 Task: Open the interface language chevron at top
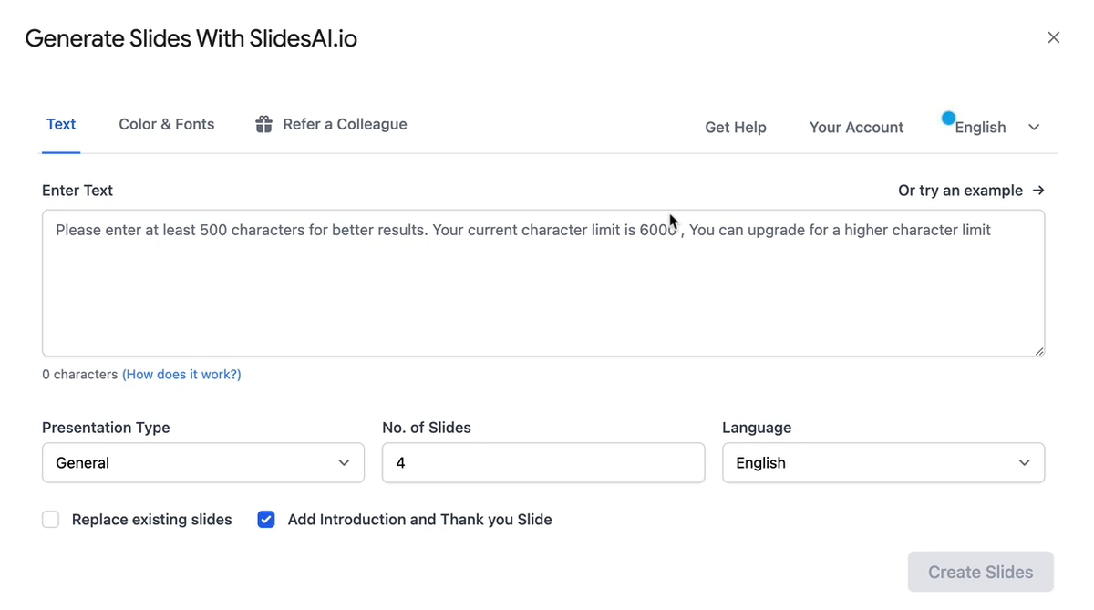pyautogui.click(x=1034, y=128)
